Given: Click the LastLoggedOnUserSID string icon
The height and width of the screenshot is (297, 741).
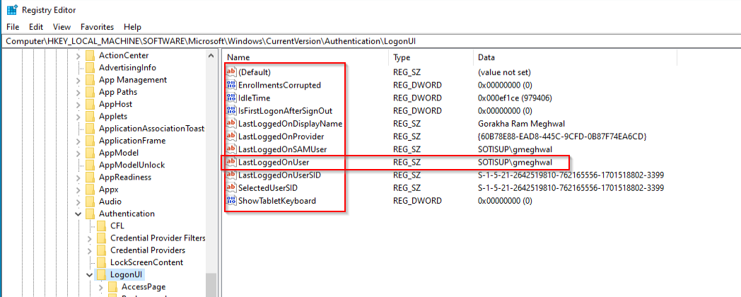Looking at the screenshot, I should point(232,175).
